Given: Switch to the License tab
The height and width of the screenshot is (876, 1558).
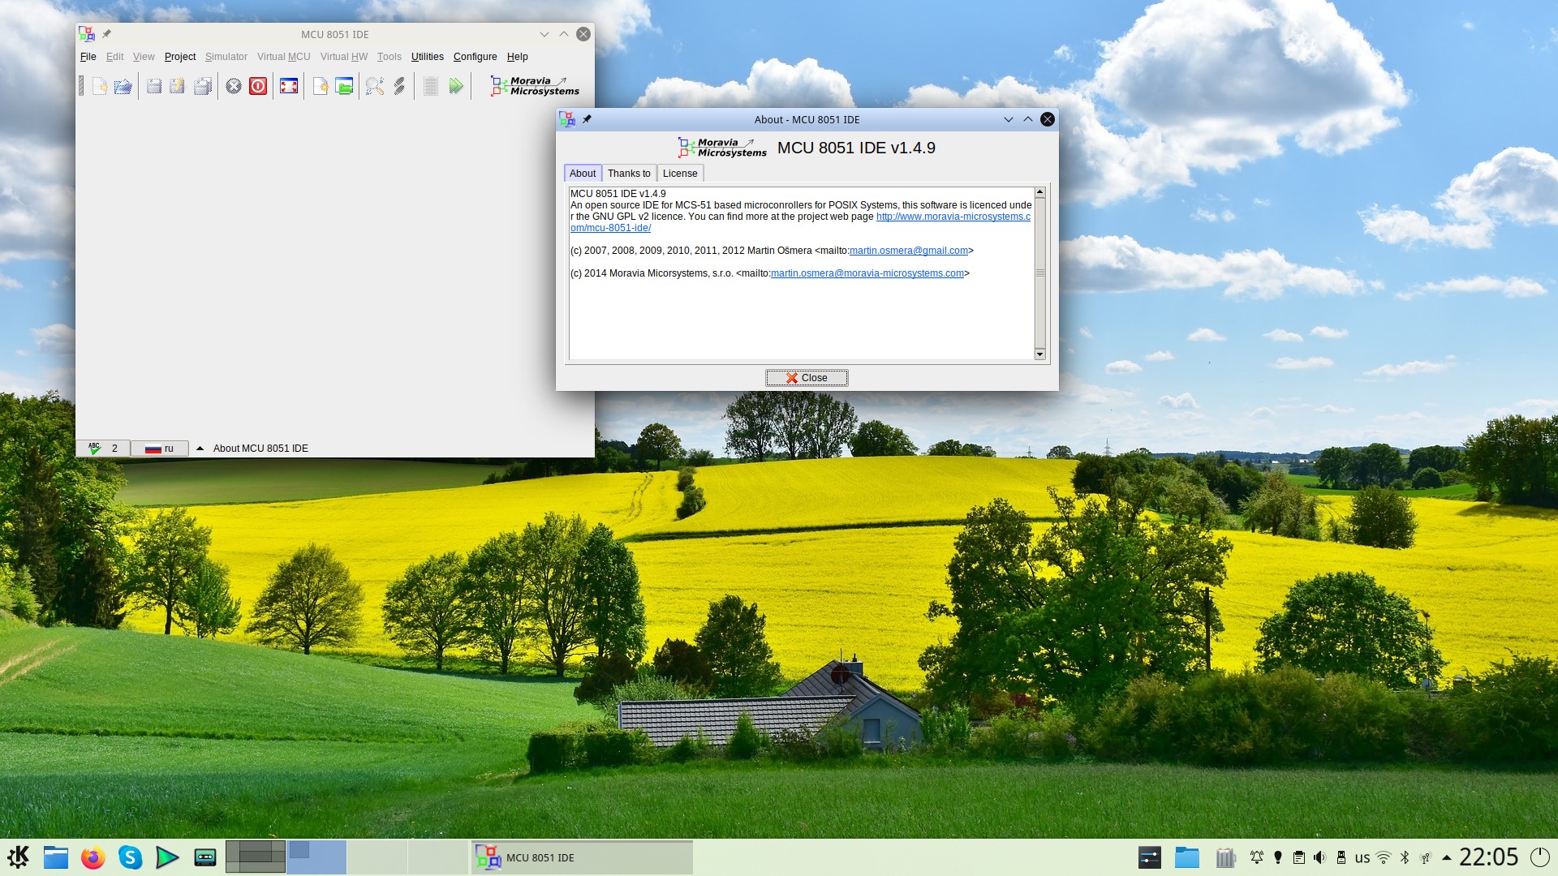Looking at the screenshot, I should point(680,174).
